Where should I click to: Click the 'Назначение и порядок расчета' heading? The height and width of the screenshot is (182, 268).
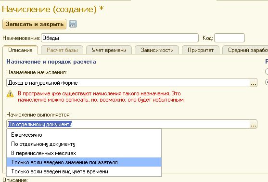point(51,62)
